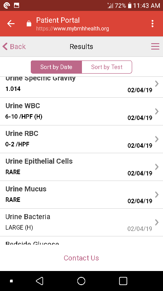Open the three-dot overflow menu

[x=153, y=24]
